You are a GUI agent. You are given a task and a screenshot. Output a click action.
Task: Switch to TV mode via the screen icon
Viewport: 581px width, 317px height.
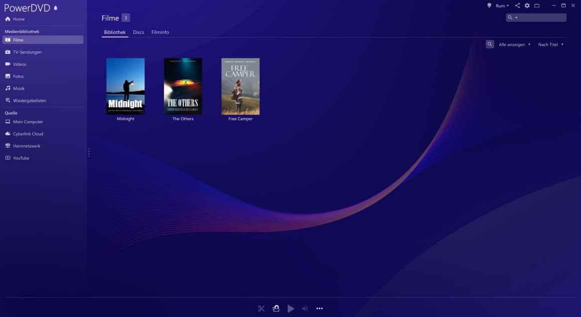pyautogui.click(x=537, y=5)
